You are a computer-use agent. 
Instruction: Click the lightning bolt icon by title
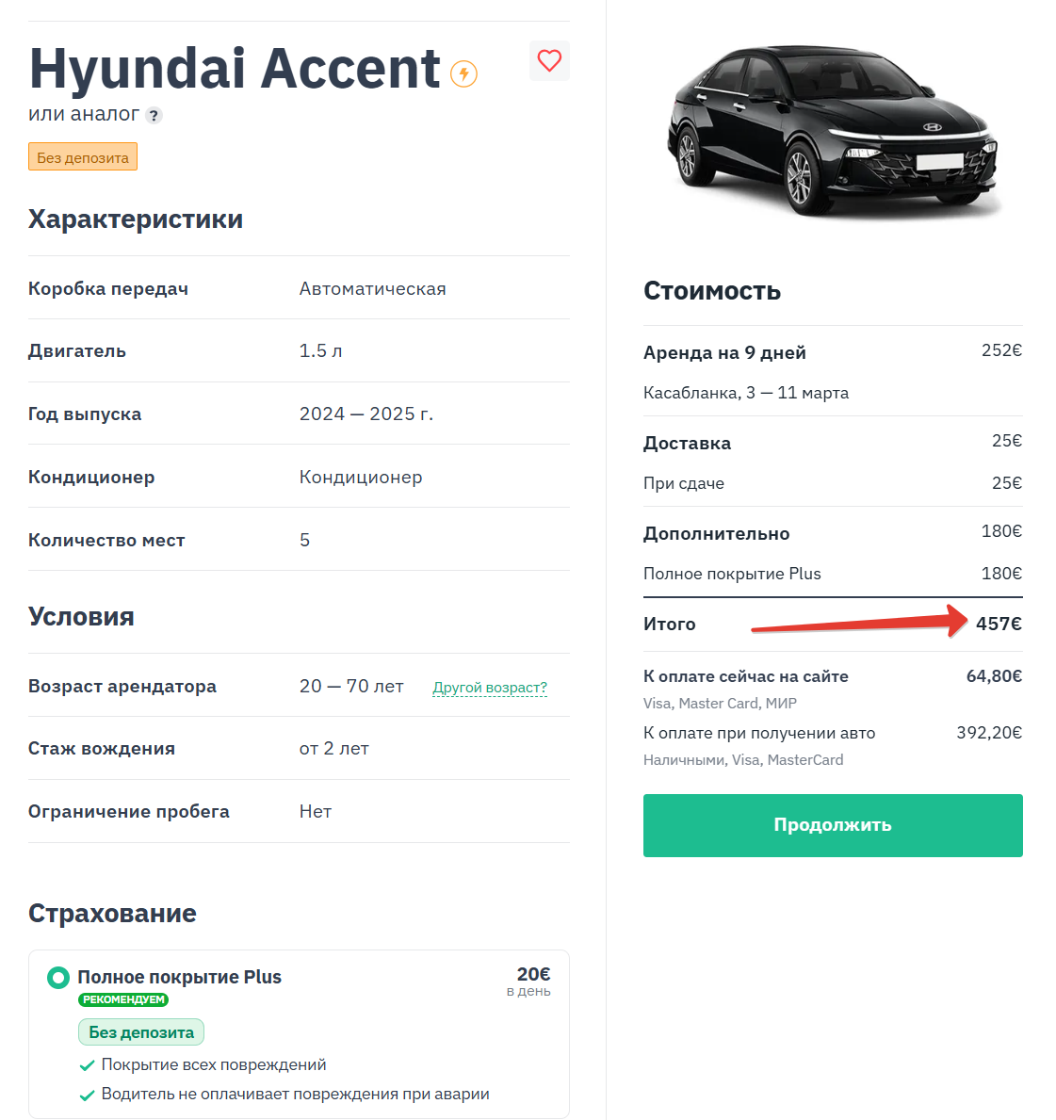point(463,73)
